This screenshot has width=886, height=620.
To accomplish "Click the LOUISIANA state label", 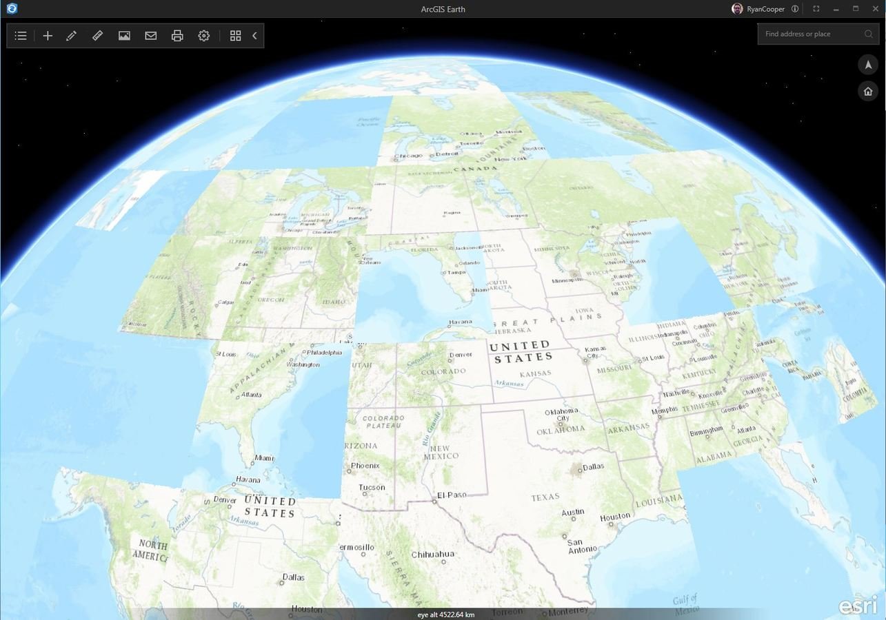I will click(x=659, y=501).
